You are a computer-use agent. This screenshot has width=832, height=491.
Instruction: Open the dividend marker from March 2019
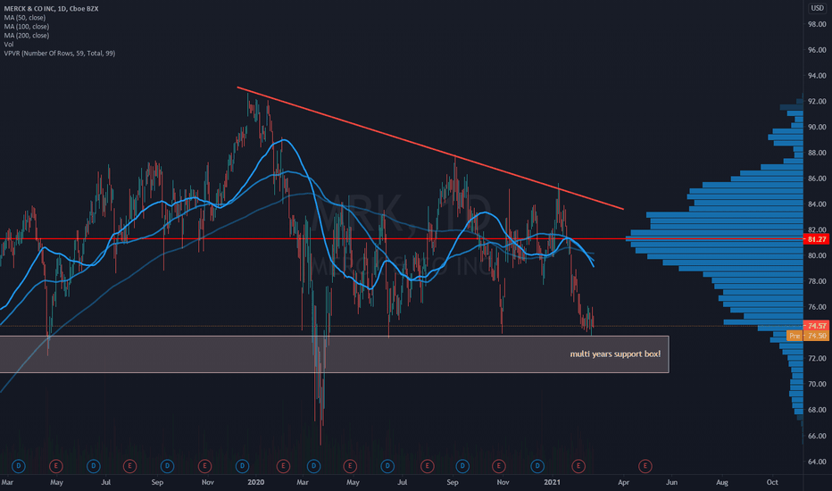click(x=19, y=466)
